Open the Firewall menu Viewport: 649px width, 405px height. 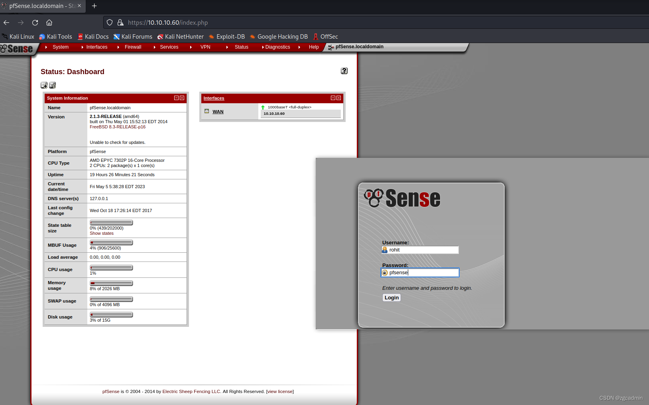(133, 47)
